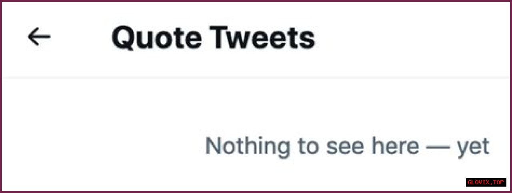This screenshot has height=193, width=512.
Task: Click the dash in the empty-state message
Action: point(438,147)
